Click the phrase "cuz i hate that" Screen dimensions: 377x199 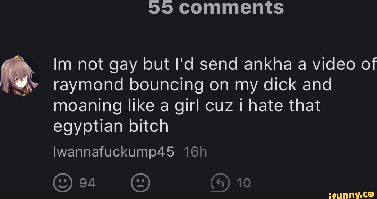coord(263,106)
